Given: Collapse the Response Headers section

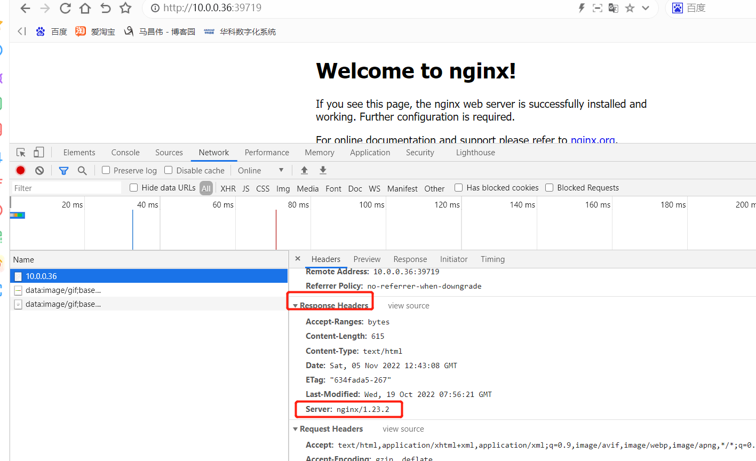Looking at the screenshot, I should point(295,306).
